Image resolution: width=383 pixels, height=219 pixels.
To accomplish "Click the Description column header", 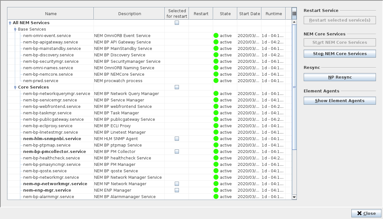I will pos(129,14).
